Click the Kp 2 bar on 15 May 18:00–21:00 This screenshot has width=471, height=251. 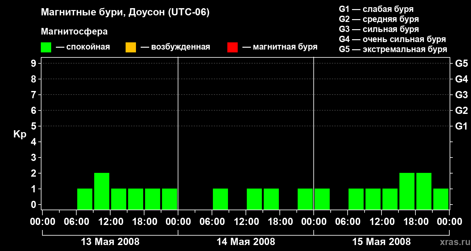[x=424, y=191]
